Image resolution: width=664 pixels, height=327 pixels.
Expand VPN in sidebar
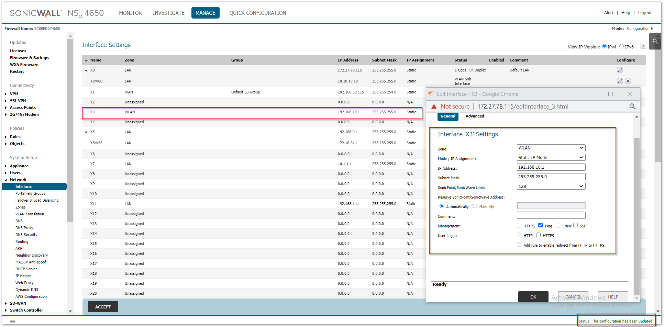tap(6, 94)
